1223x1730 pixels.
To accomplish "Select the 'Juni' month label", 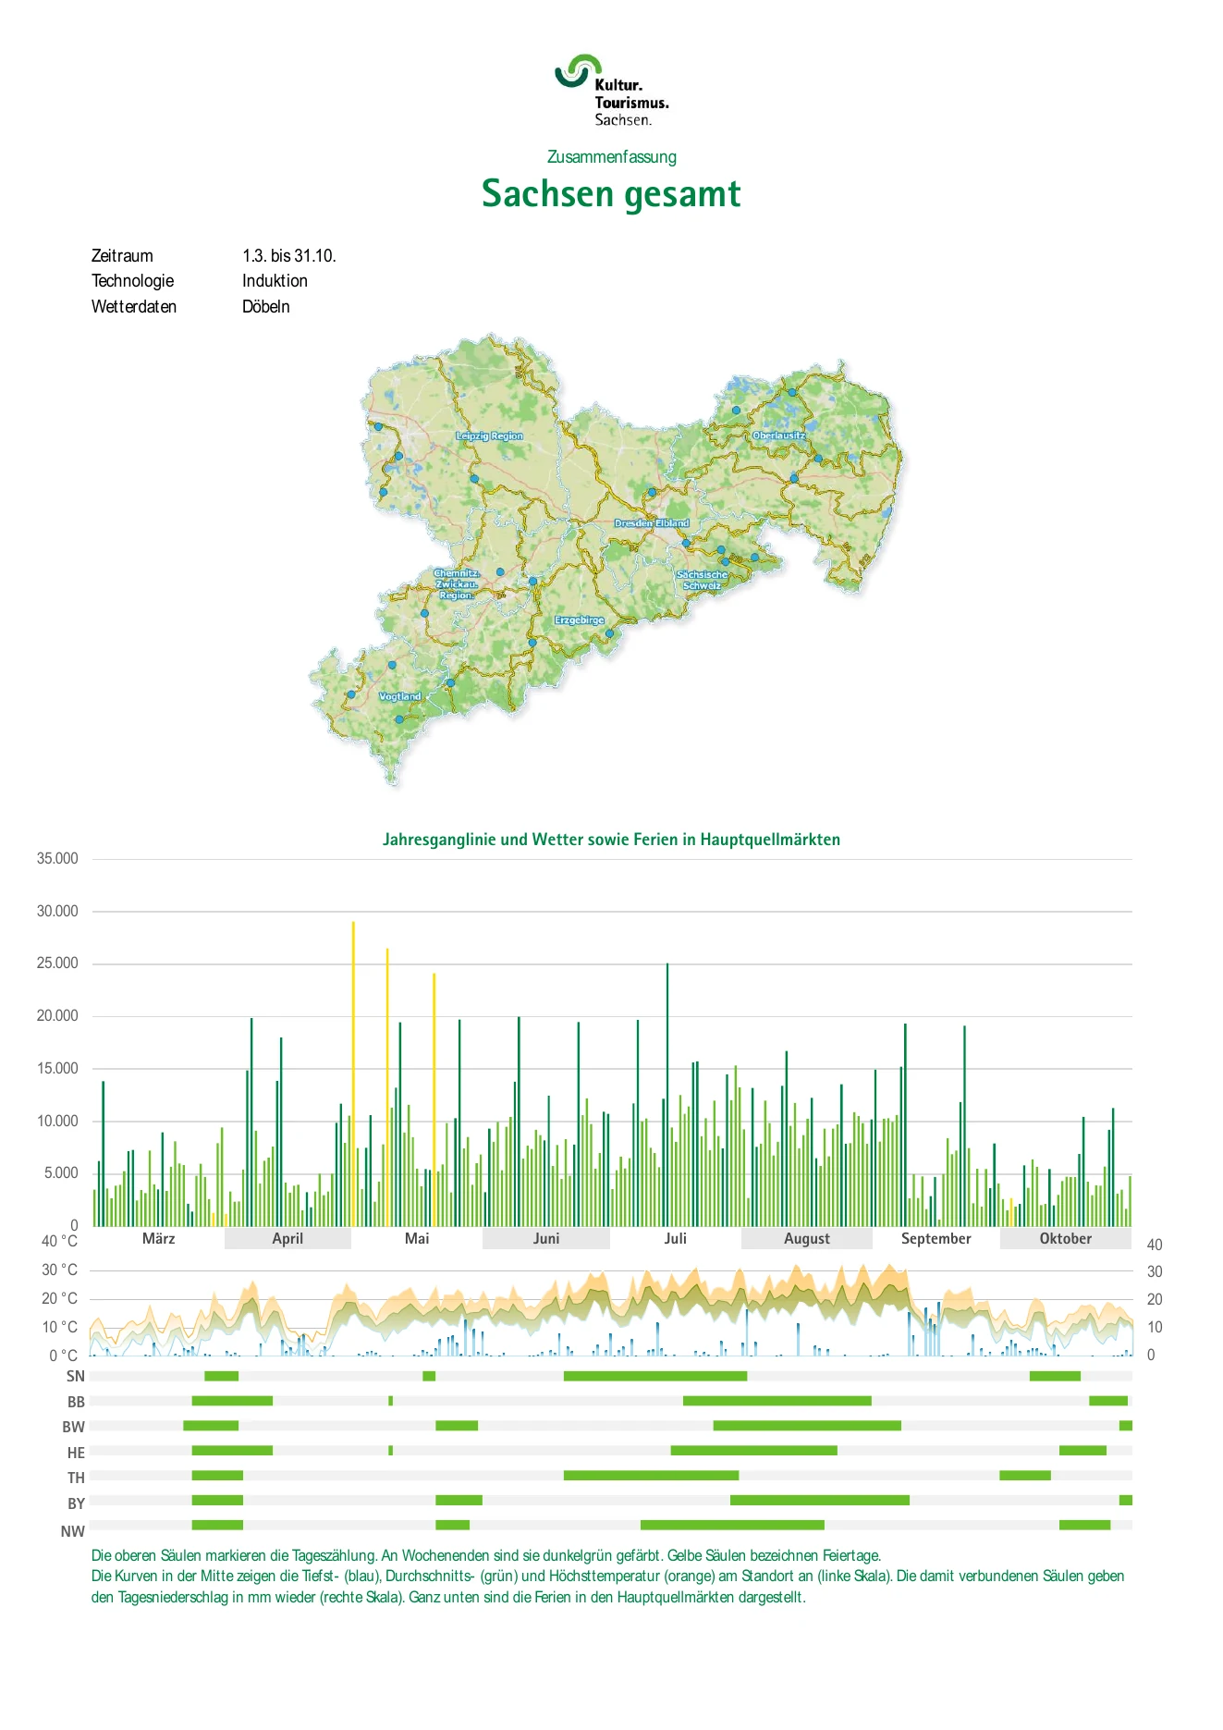I will 546,1239.
